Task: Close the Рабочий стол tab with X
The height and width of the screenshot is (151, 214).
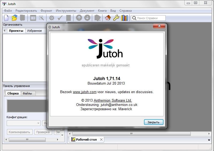Action: [x=101, y=140]
